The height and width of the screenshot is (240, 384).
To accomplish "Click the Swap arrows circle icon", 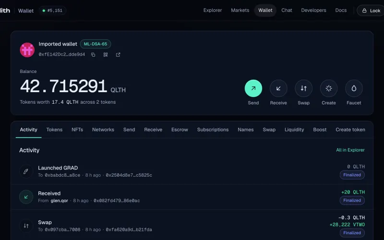I will point(303,88).
